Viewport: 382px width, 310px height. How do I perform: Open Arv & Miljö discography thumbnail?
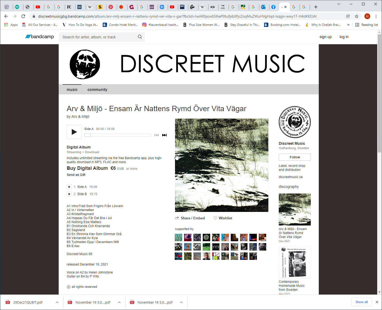[x=295, y=210]
